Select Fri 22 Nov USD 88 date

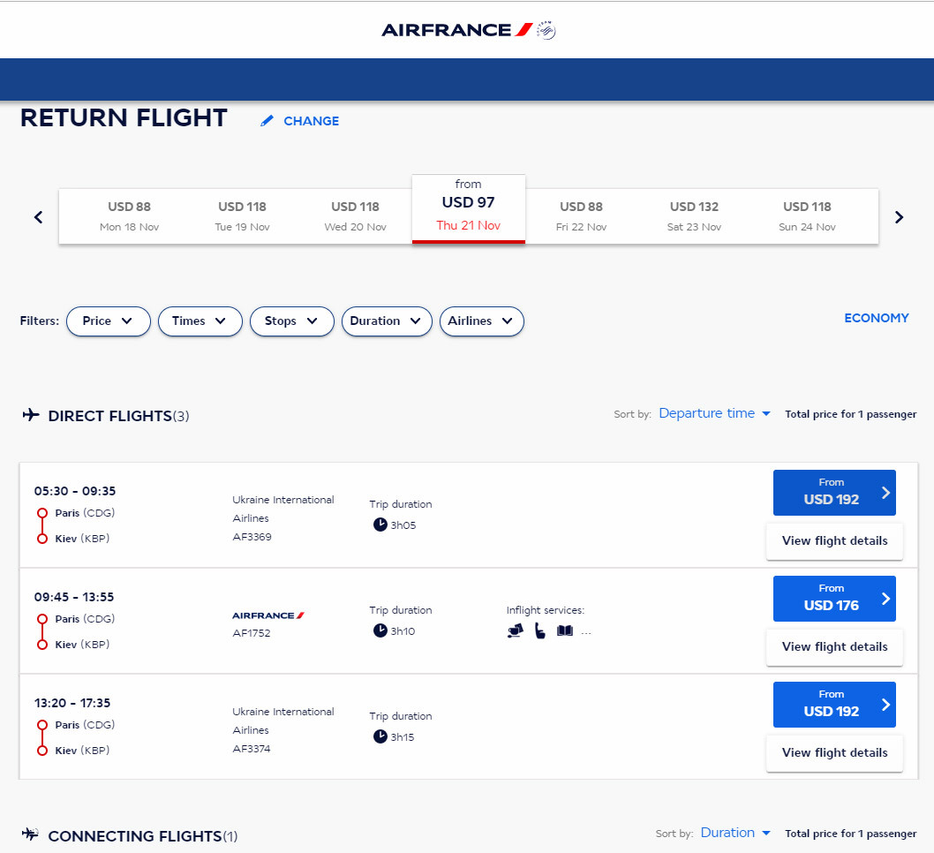pyautogui.click(x=582, y=216)
